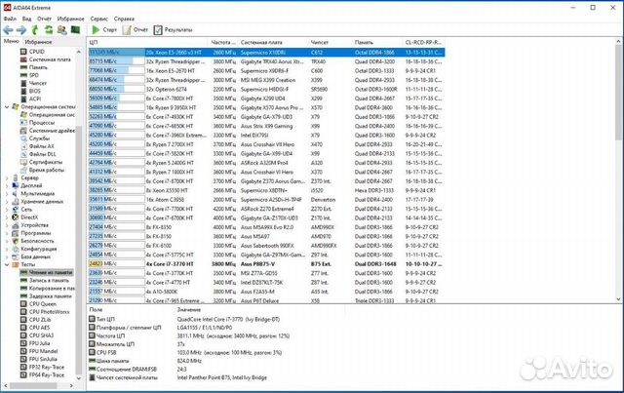Click the users icon in the toolbar

(61, 30)
